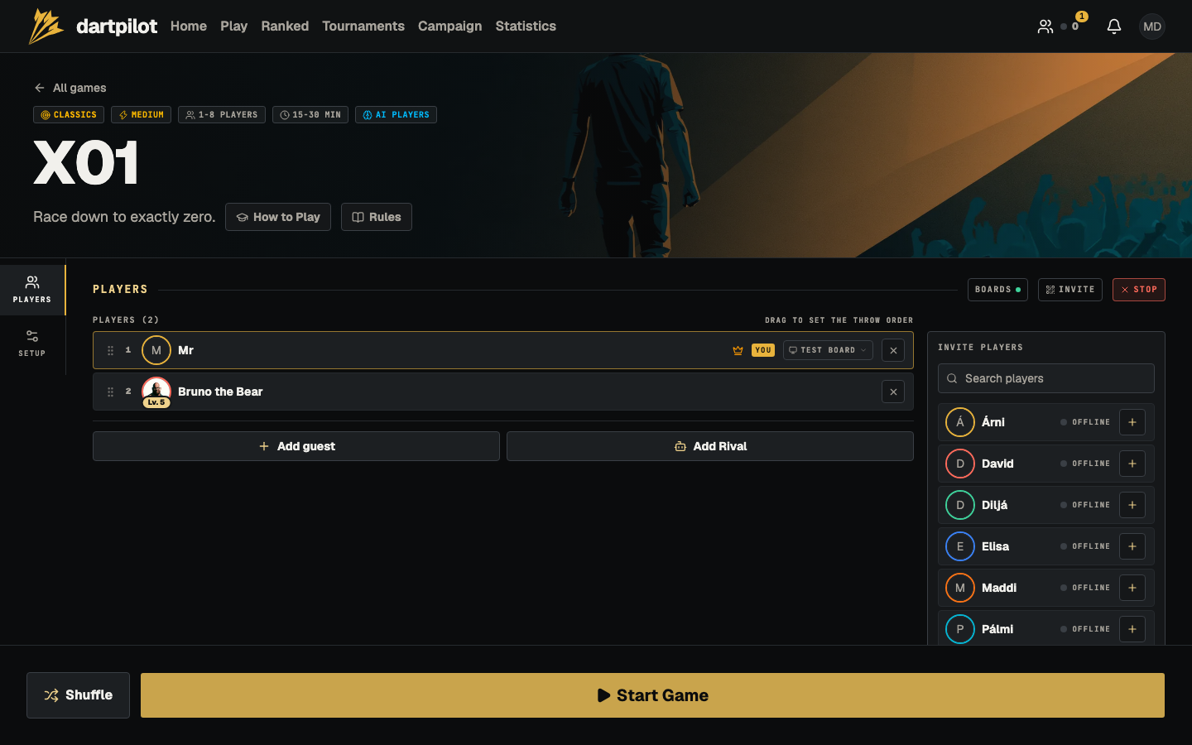Open the notifications bell
Image resolution: width=1192 pixels, height=745 pixels.
(x=1114, y=26)
